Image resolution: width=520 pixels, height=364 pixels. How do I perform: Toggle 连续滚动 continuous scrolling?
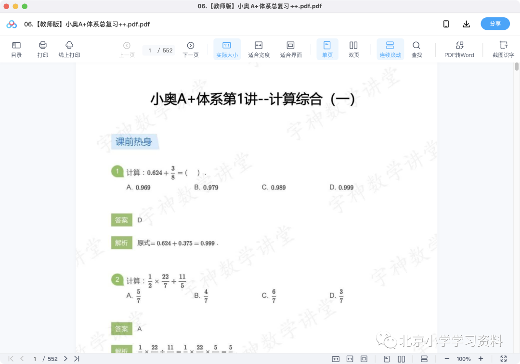[390, 50]
